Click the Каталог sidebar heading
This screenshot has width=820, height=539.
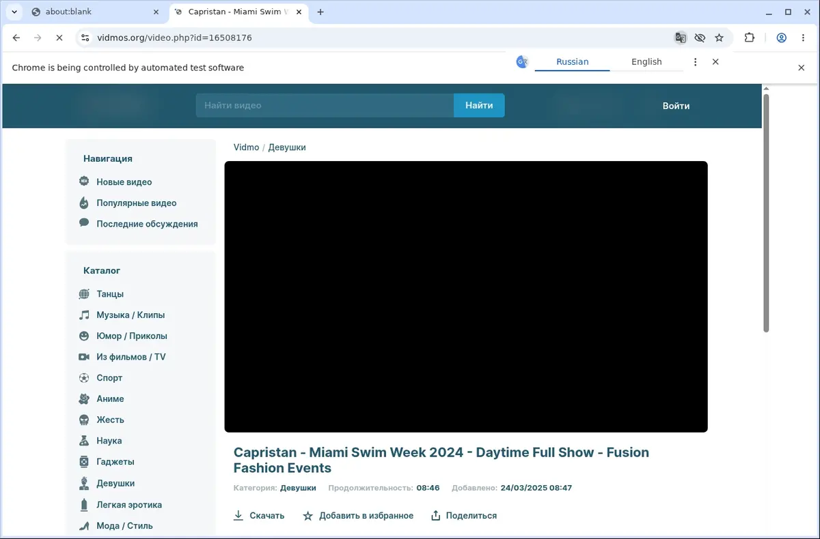(x=102, y=270)
